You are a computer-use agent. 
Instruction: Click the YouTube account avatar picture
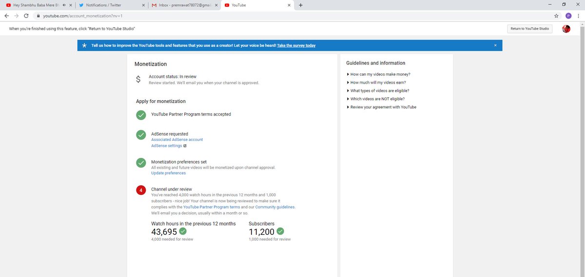click(x=566, y=29)
